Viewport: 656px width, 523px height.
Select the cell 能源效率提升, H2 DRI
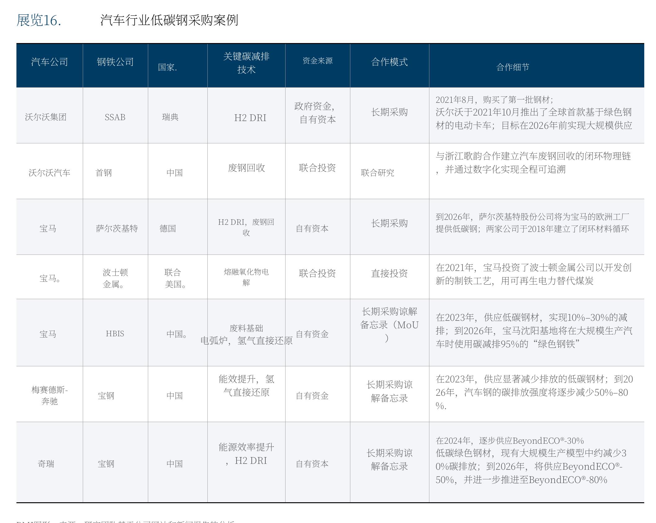[246, 454]
